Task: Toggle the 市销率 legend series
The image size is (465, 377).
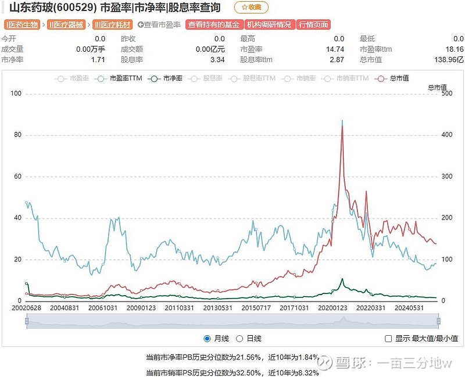Action: click(298, 78)
